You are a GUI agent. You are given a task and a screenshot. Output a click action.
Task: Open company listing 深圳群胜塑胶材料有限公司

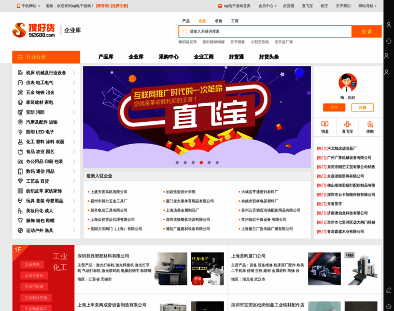click(x=103, y=256)
